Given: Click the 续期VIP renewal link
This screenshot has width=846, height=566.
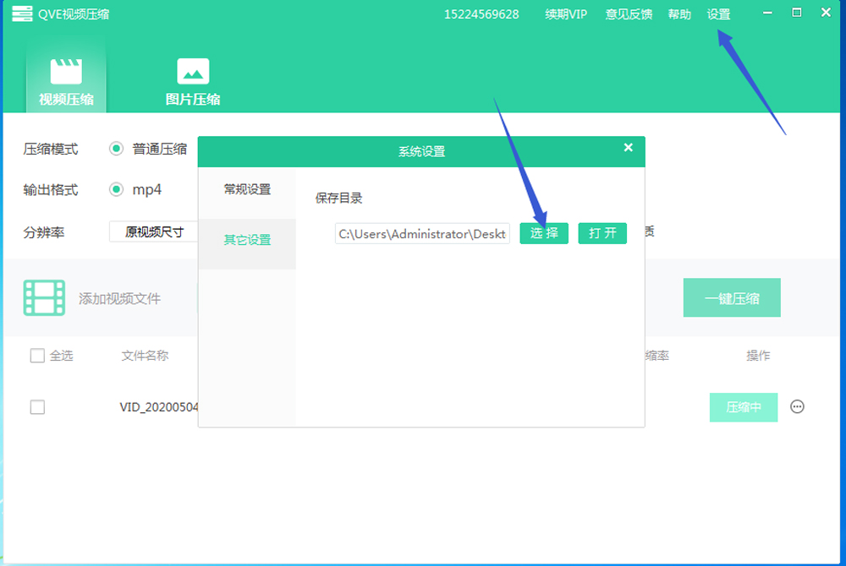Looking at the screenshot, I should click(x=566, y=14).
